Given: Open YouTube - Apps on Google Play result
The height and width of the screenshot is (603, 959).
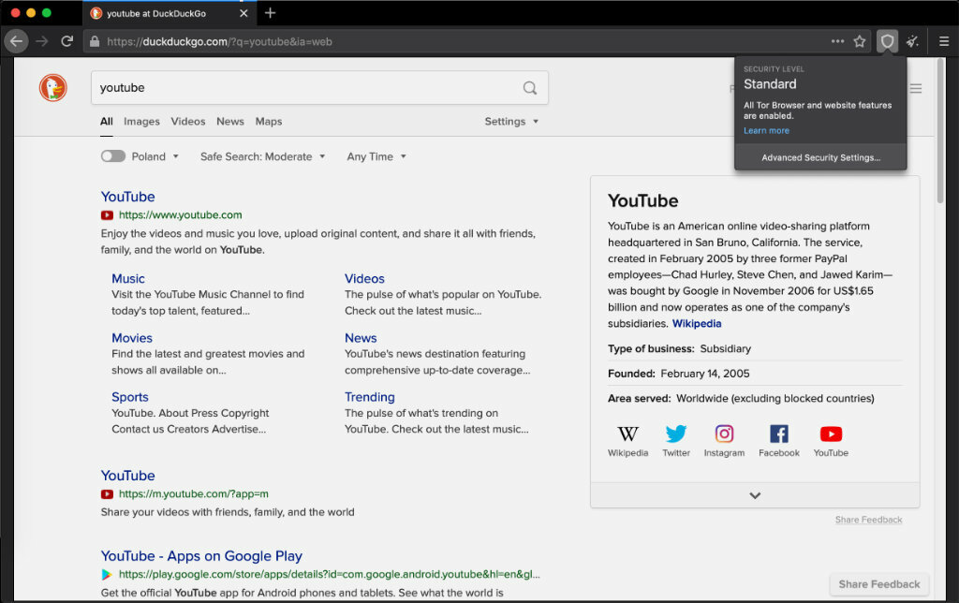Looking at the screenshot, I should pos(201,556).
